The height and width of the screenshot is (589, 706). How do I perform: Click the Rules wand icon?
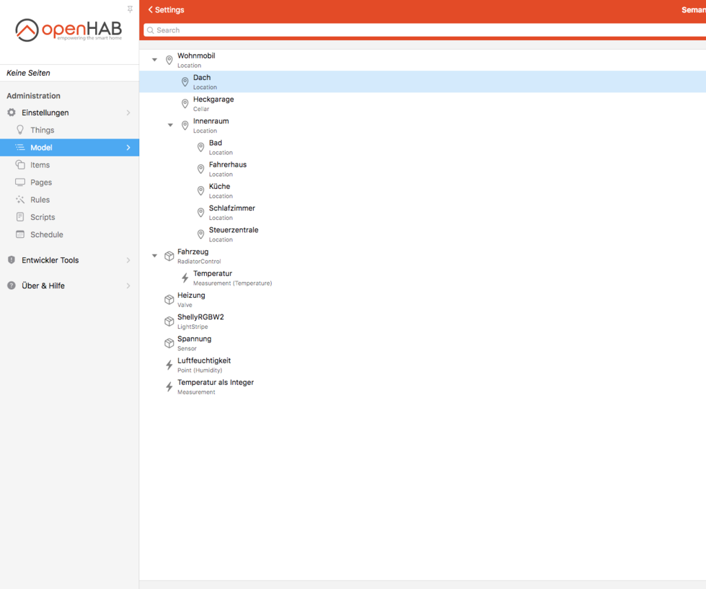click(20, 199)
